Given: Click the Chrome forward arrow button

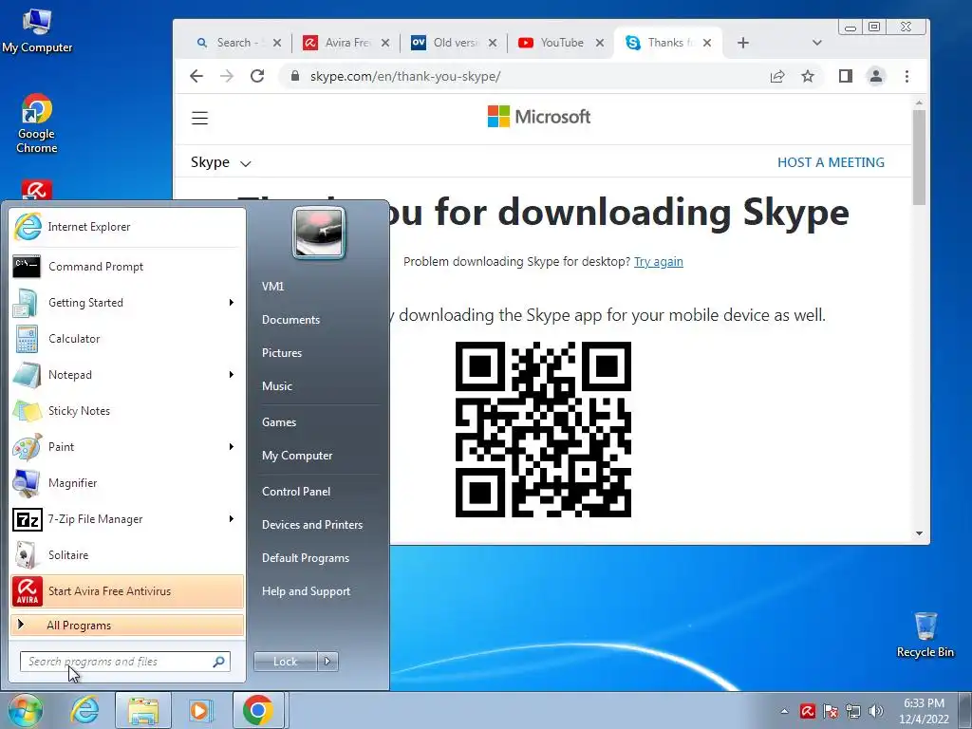Looking at the screenshot, I should [x=227, y=76].
